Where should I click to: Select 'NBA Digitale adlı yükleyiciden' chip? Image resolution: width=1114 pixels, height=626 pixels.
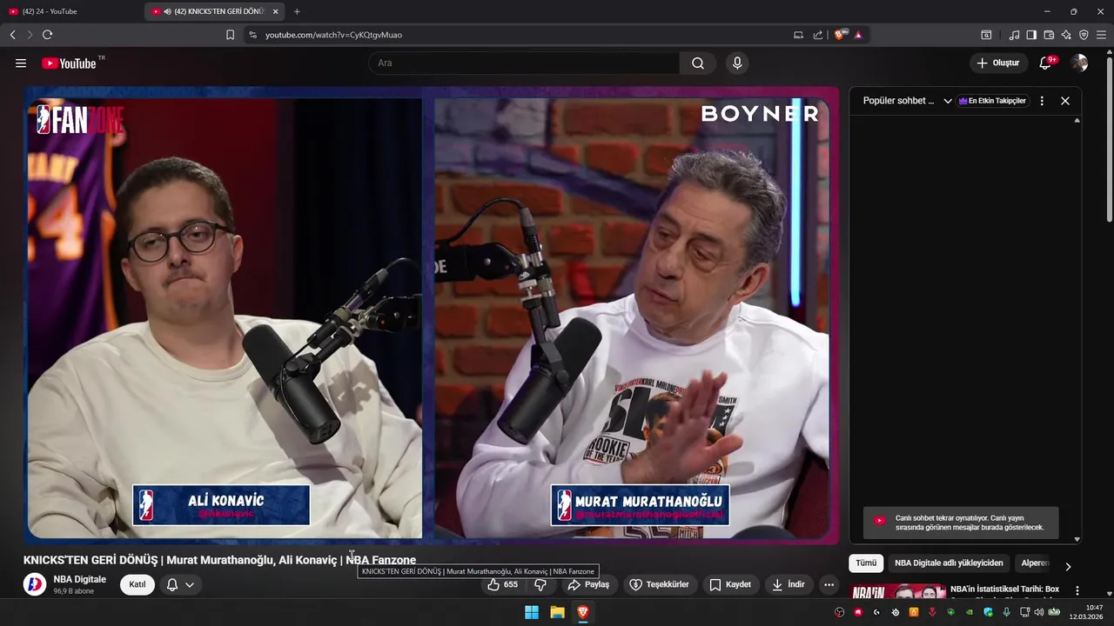(x=949, y=563)
